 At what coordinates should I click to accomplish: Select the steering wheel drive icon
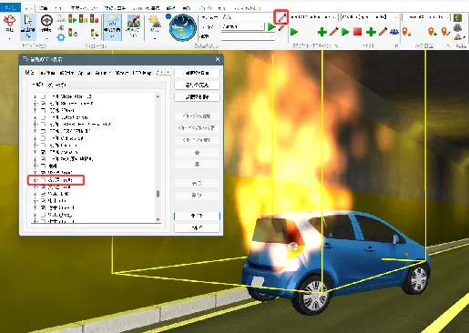coord(46,21)
